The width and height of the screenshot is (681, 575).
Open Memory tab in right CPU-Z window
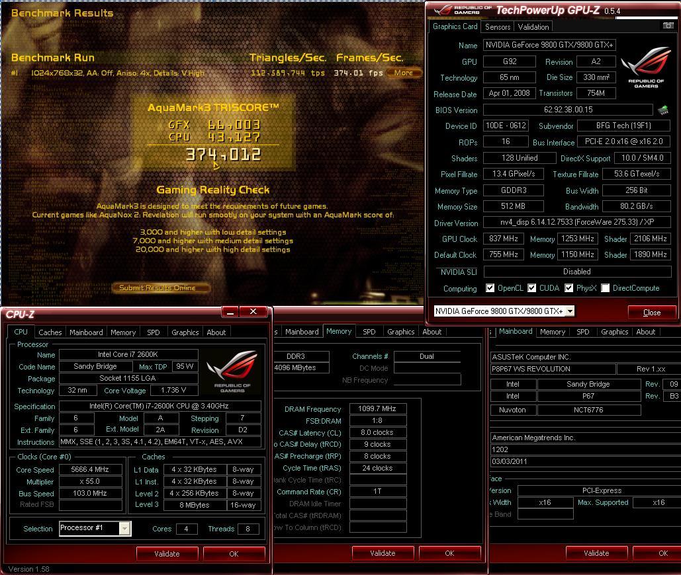coord(553,332)
